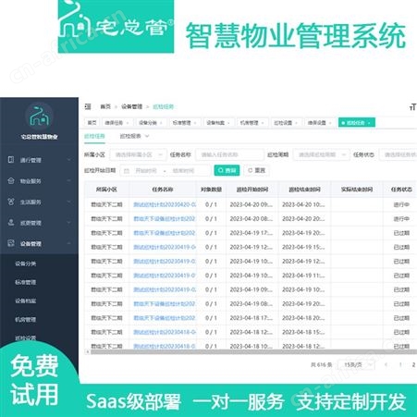Go to page 1 in pagination

pyautogui.click(x=400, y=364)
